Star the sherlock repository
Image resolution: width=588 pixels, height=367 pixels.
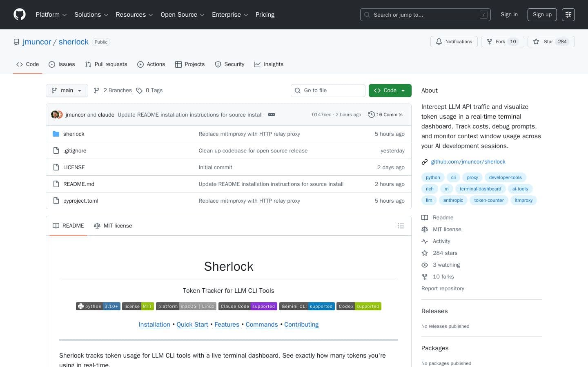coord(548,42)
